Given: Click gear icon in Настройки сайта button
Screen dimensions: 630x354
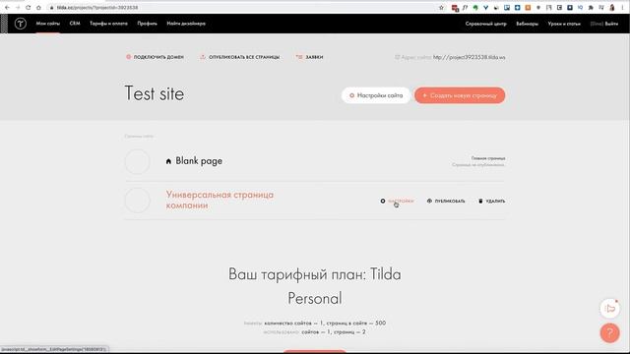Looking at the screenshot, I should pos(351,95).
